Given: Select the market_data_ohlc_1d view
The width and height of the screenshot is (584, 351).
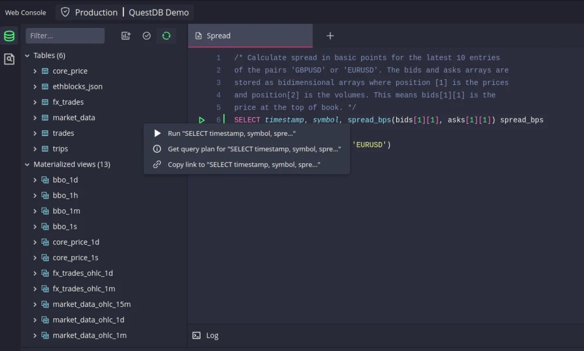Looking at the screenshot, I should [88, 320].
